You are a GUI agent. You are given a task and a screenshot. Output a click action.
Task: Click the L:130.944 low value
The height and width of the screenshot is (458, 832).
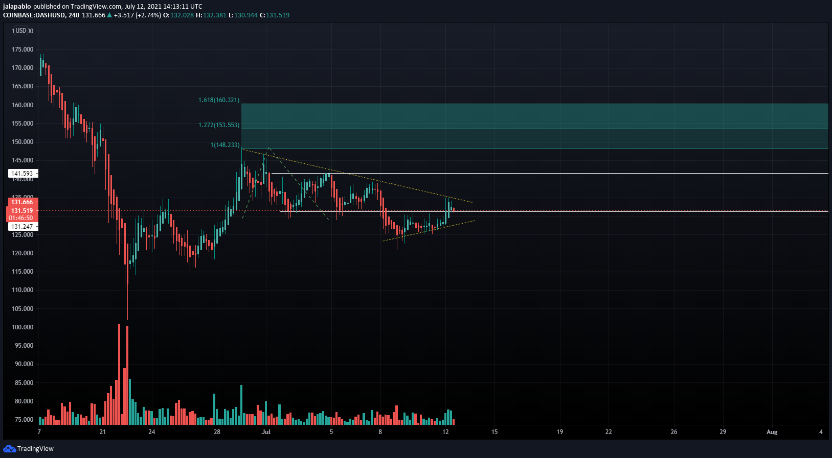[x=243, y=15]
